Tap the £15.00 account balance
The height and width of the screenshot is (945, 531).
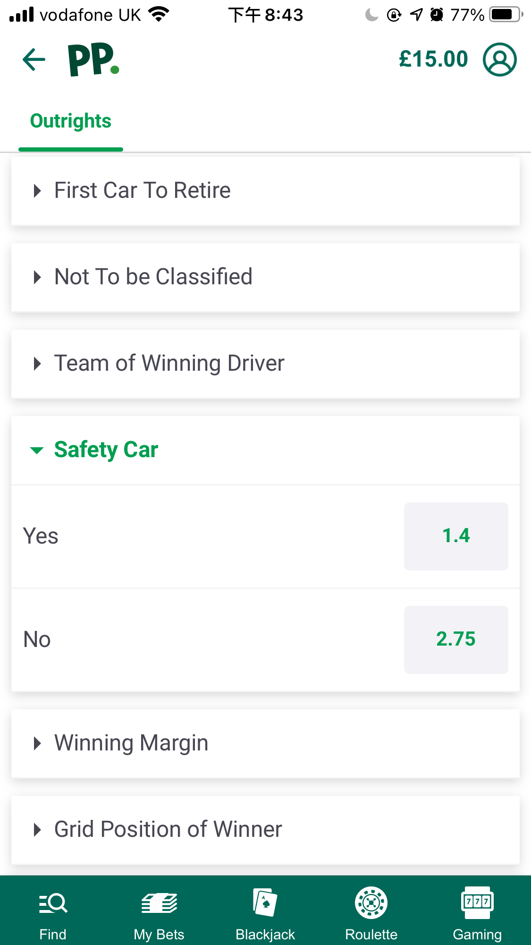433,60
